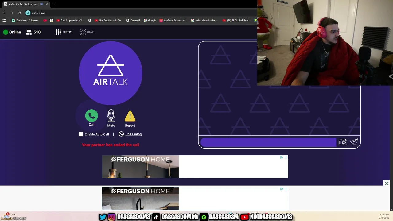The image size is (393, 221).
Task: Click the microphone site permission icon in address bar
Action: pyautogui.click(x=28, y=13)
